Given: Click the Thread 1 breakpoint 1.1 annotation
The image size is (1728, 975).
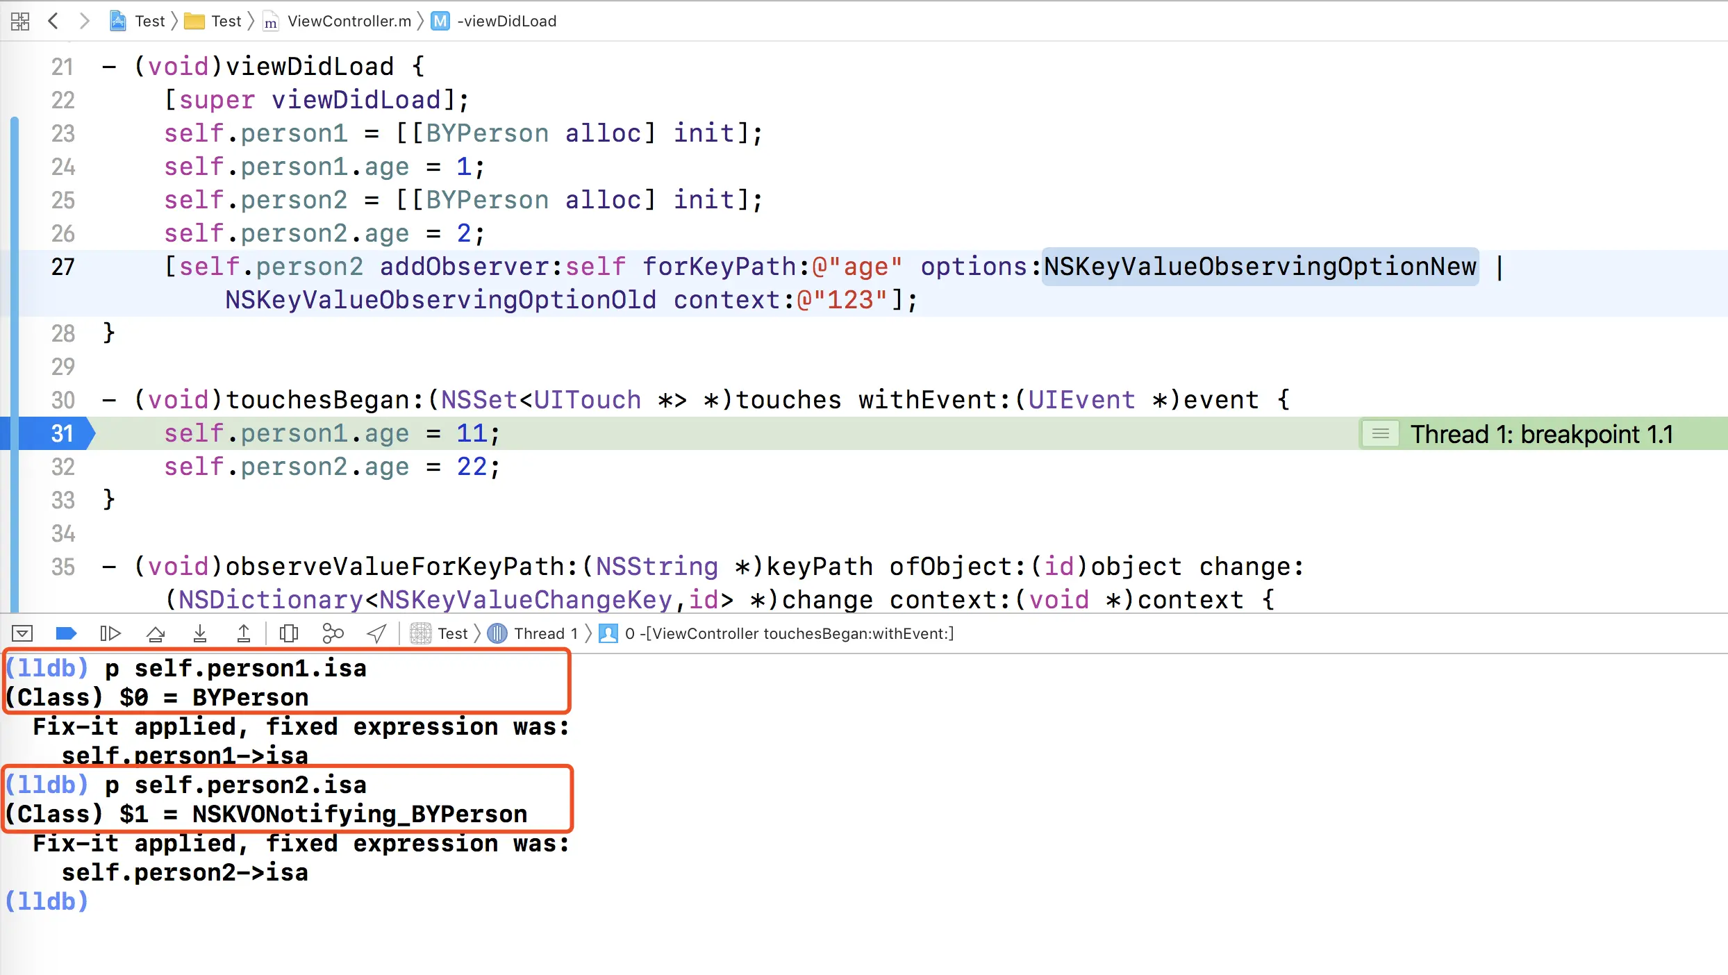Looking at the screenshot, I should pyautogui.click(x=1540, y=434).
